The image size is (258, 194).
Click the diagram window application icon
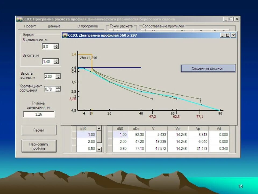(65, 35)
